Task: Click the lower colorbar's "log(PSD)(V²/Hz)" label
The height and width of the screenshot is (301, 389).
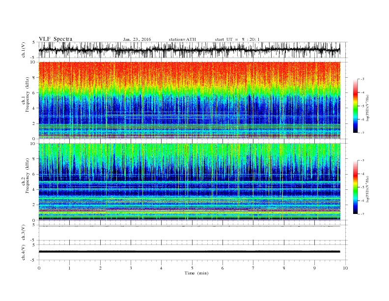Action: coord(368,189)
